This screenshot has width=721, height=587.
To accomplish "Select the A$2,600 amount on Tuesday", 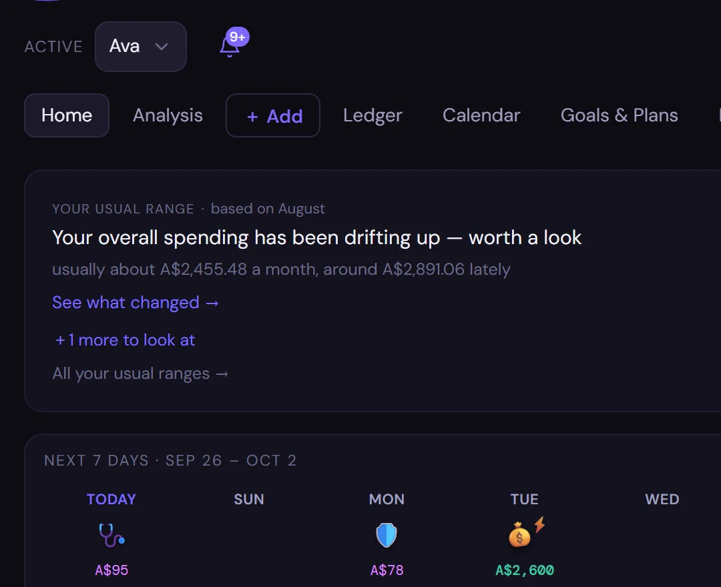I will click(x=525, y=570).
